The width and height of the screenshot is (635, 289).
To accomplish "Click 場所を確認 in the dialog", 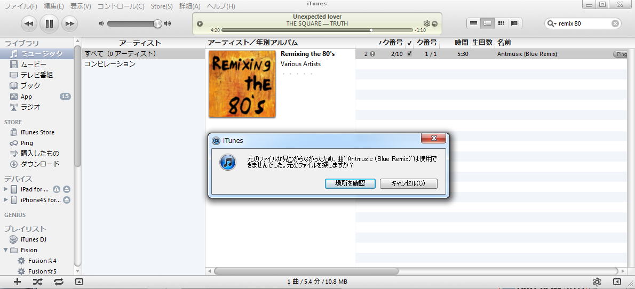I will click(350, 183).
